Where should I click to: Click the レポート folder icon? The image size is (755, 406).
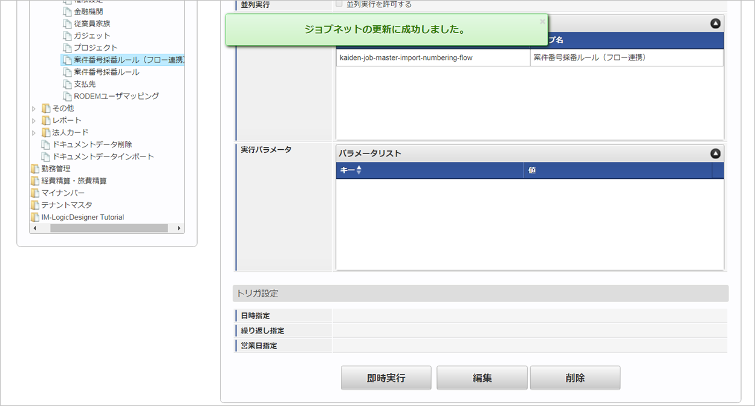click(46, 120)
